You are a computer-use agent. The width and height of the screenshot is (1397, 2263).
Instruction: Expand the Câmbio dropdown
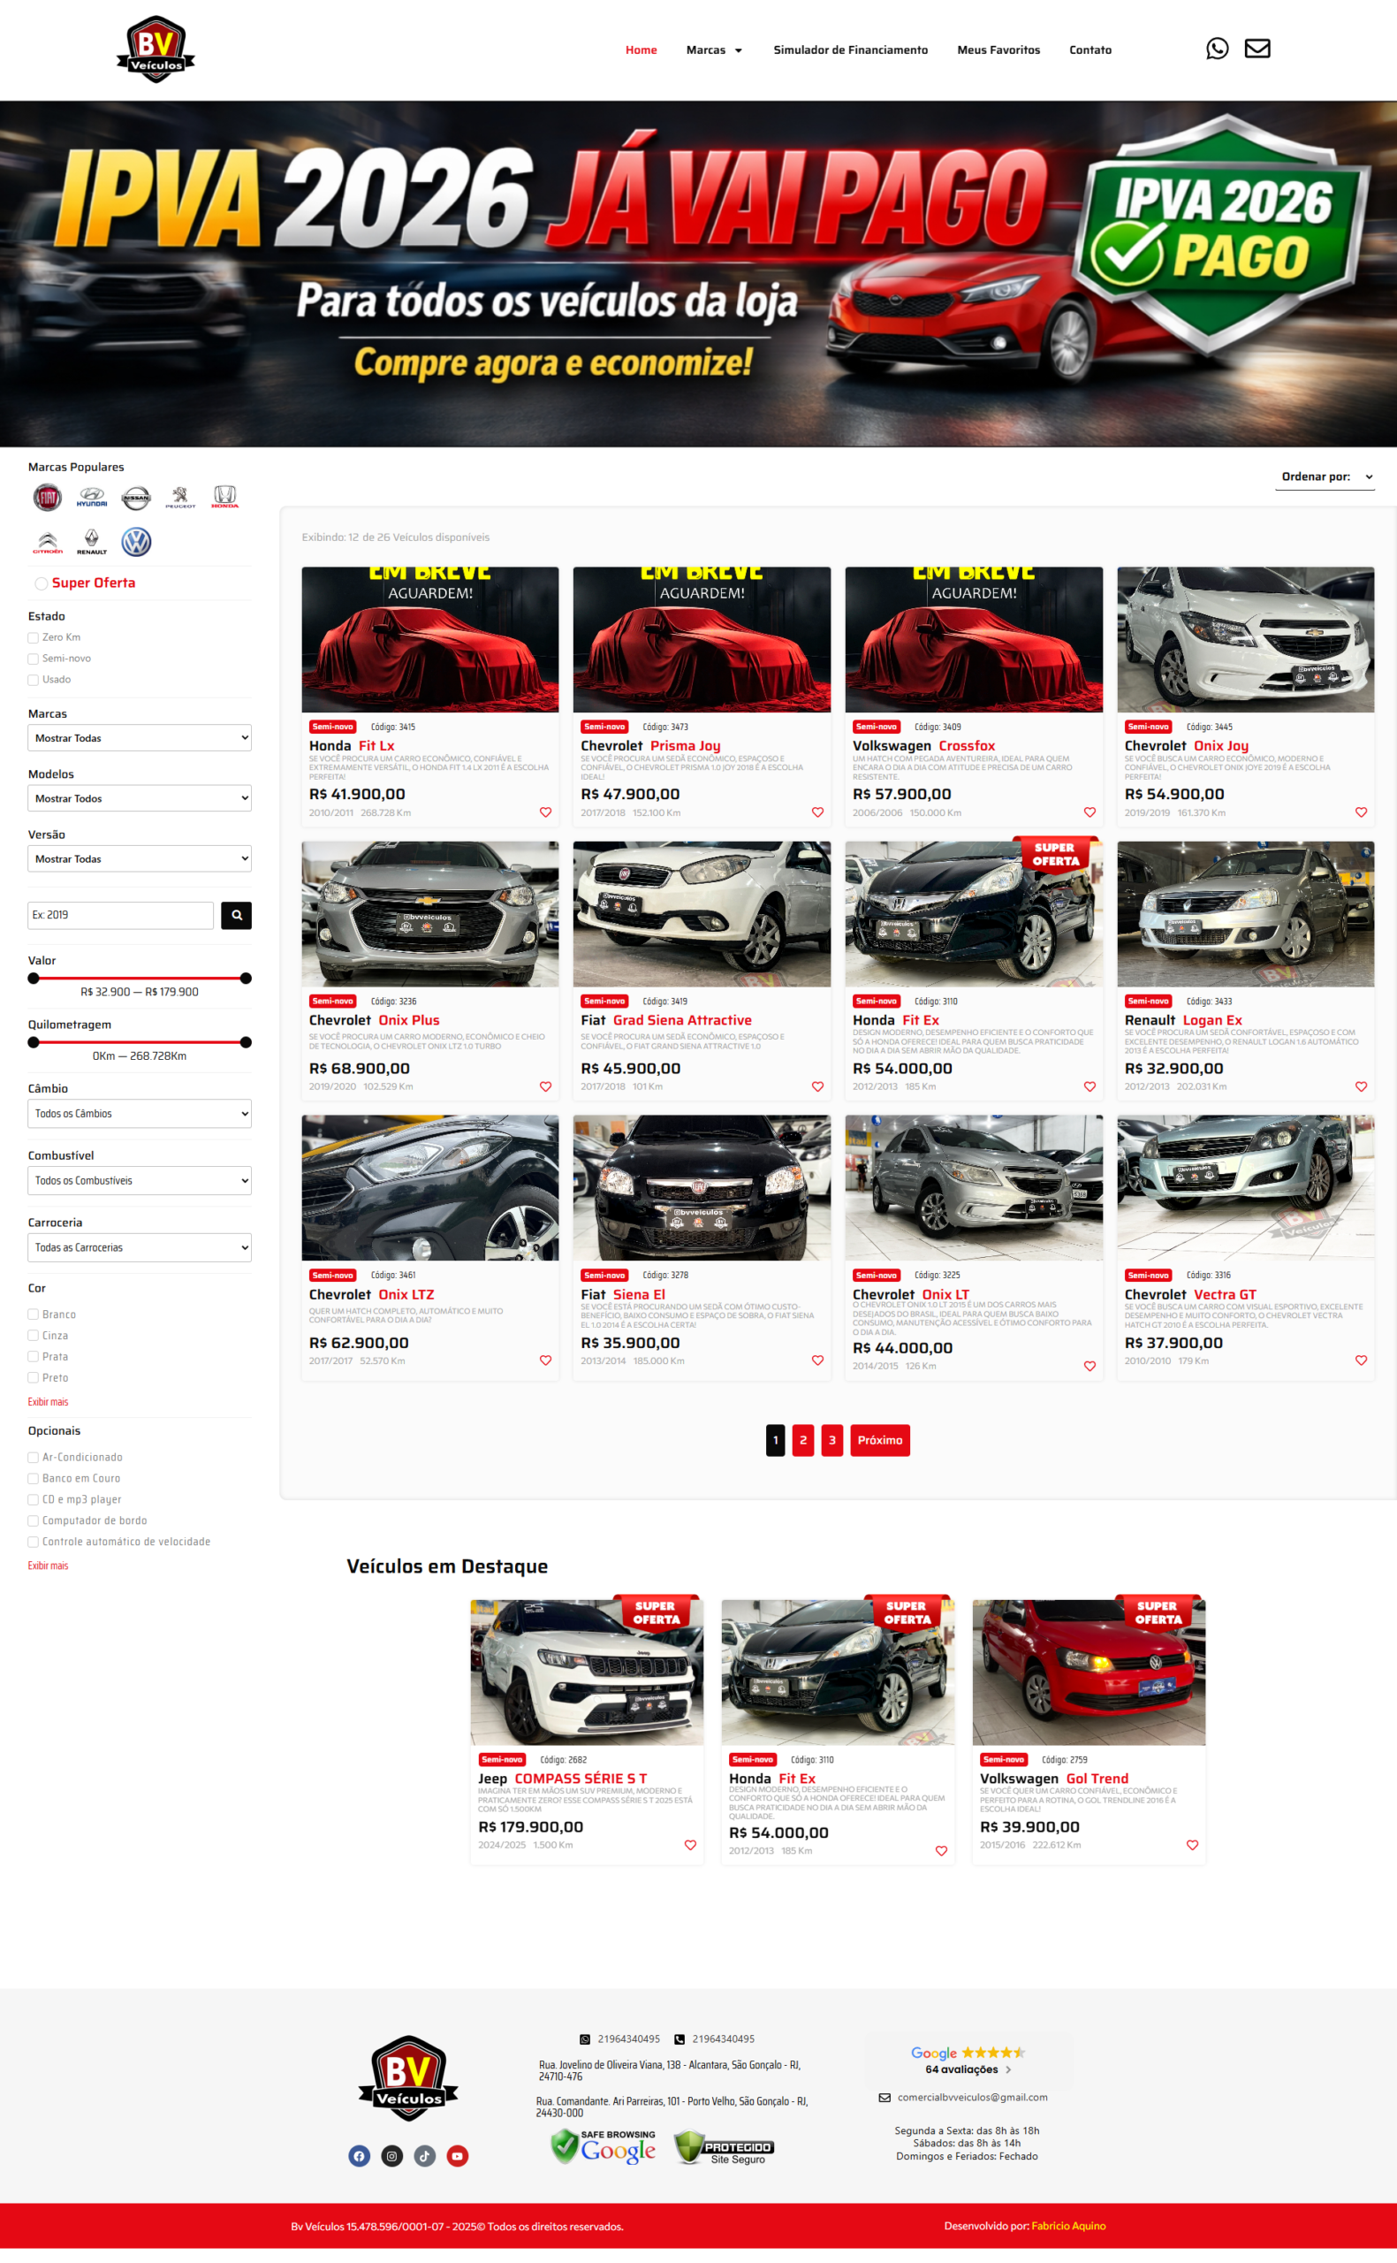[140, 1114]
